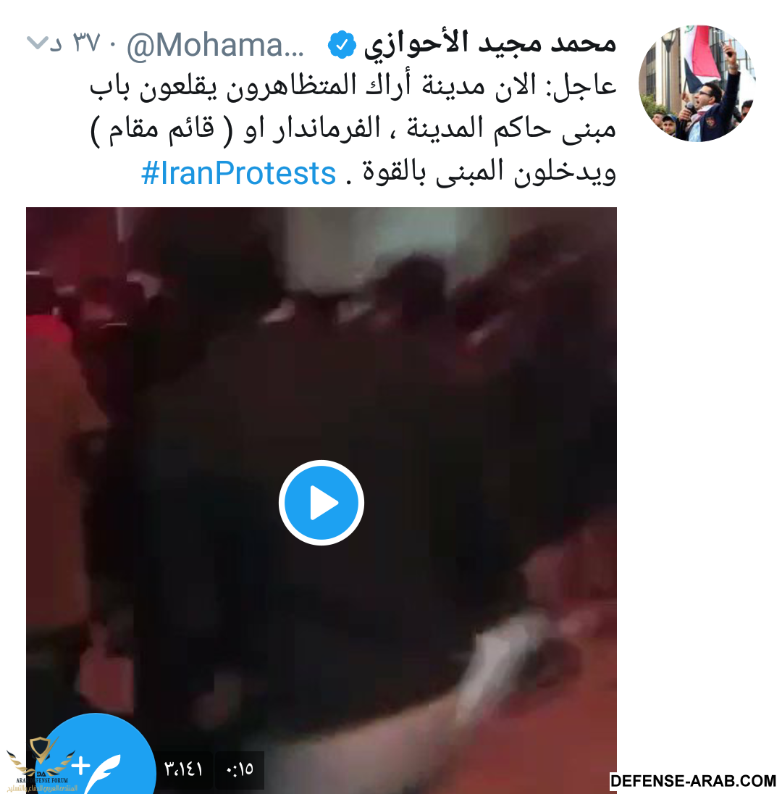Click the ٠:١٥ video duration label
The image size is (782, 794).
coord(240,769)
